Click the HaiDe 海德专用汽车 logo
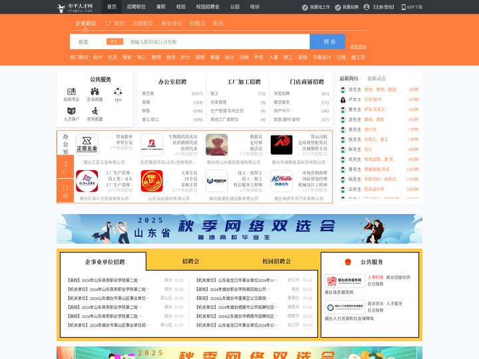This screenshot has height=359, width=479. [281, 181]
